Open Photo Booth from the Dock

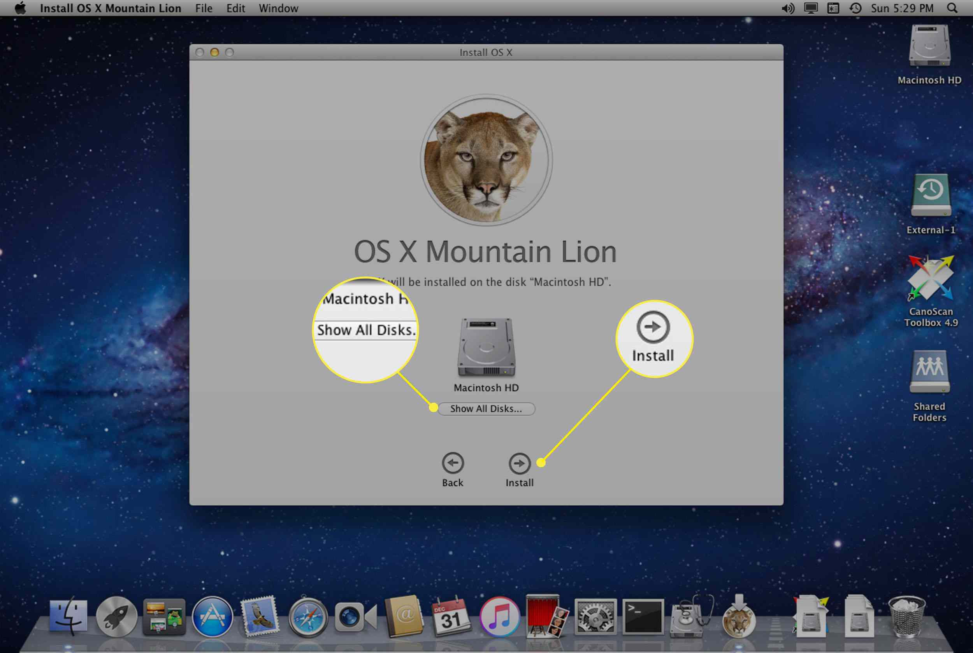click(x=547, y=616)
